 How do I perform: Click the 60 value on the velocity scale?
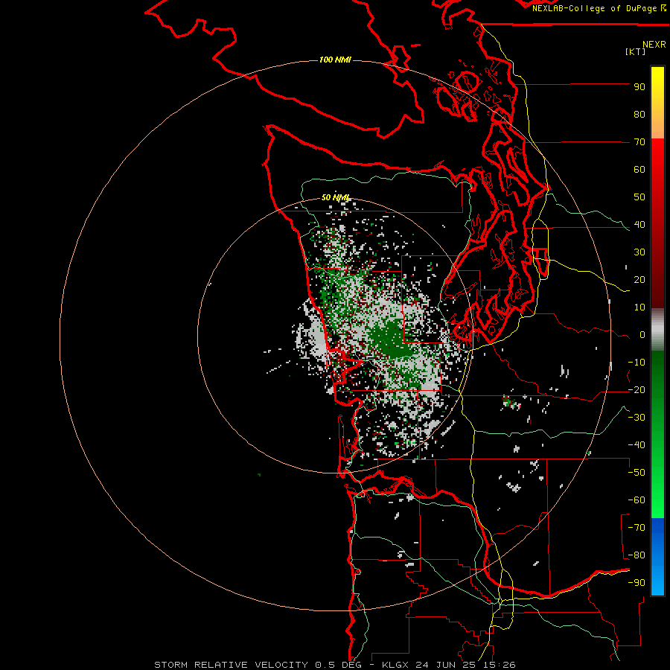(639, 170)
